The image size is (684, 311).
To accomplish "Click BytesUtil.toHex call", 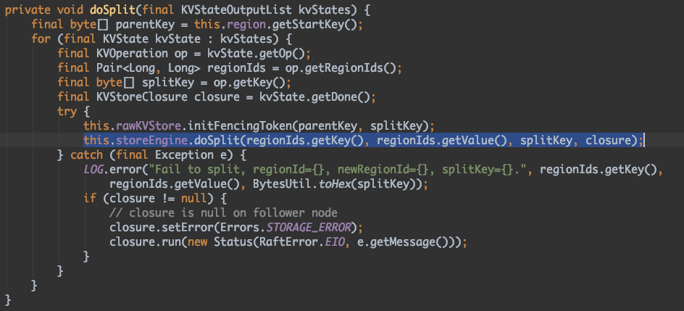I will 301,183.
